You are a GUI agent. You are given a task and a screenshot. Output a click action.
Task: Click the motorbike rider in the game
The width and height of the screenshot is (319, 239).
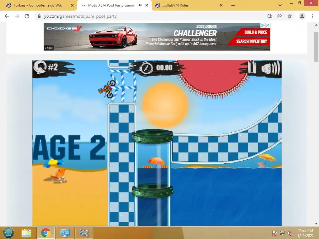pyautogui.click(x=107, y=89)
